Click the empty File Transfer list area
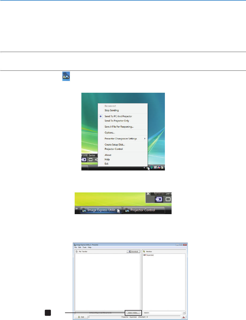The height and width of the screenshot is (320, 246). point(107,282)
